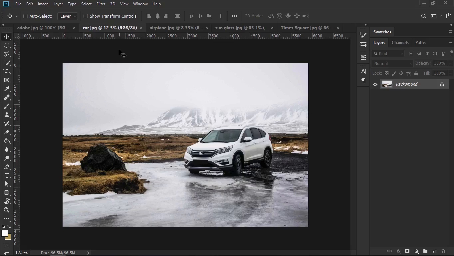Pick the Pen tool
This screenshot has width=454, height=256.
tap(7, 167)
